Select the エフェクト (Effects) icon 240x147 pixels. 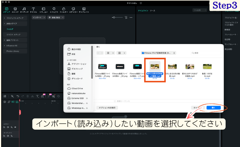pos(54,9)
